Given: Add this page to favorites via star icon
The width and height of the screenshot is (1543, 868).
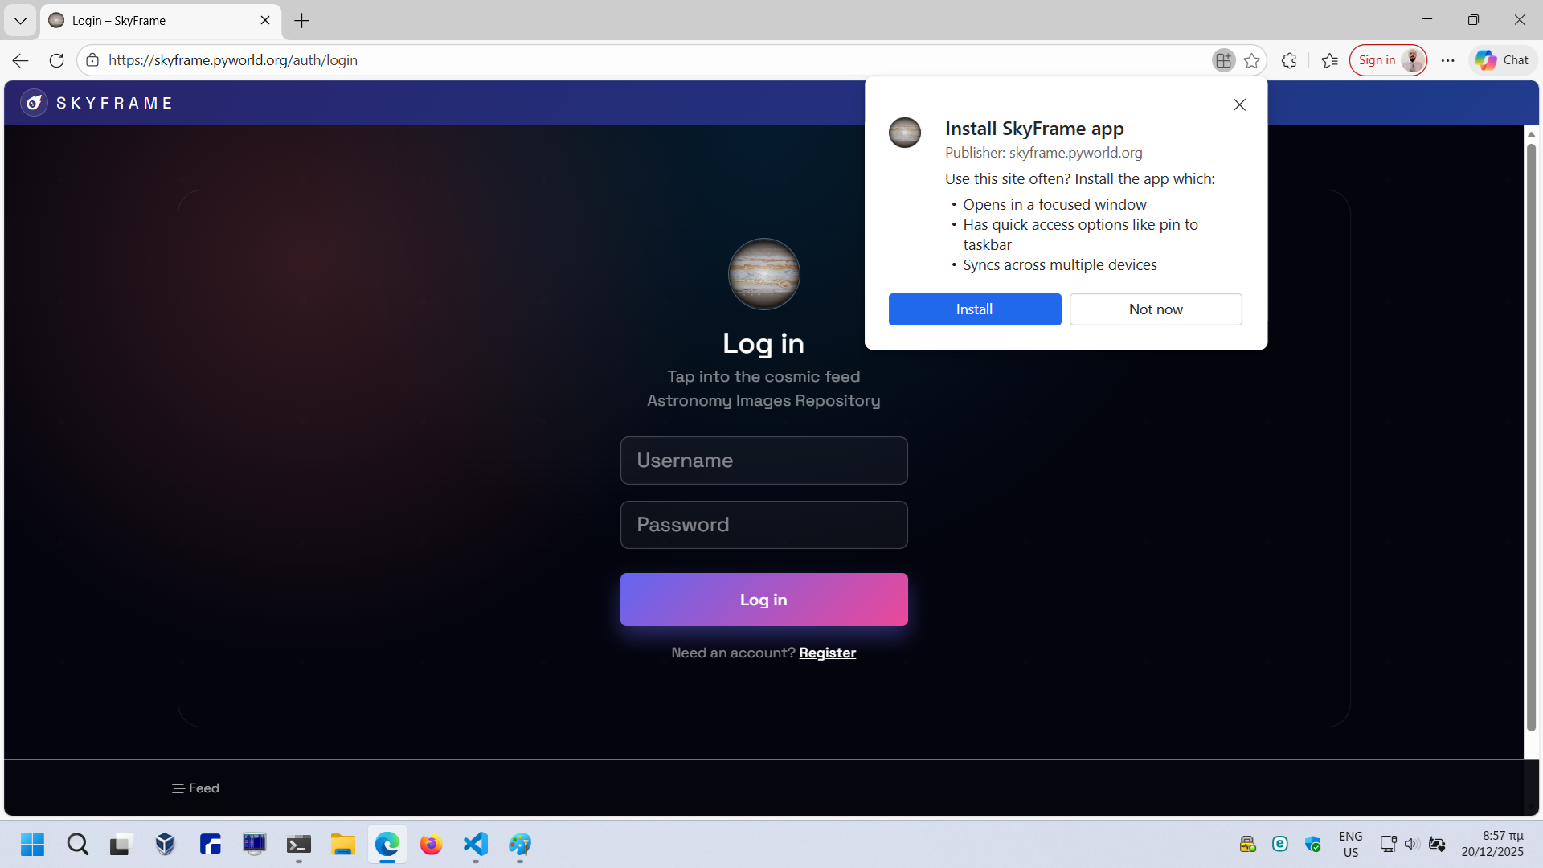Looking at the screenshot, I should (x=1252, y=60).
